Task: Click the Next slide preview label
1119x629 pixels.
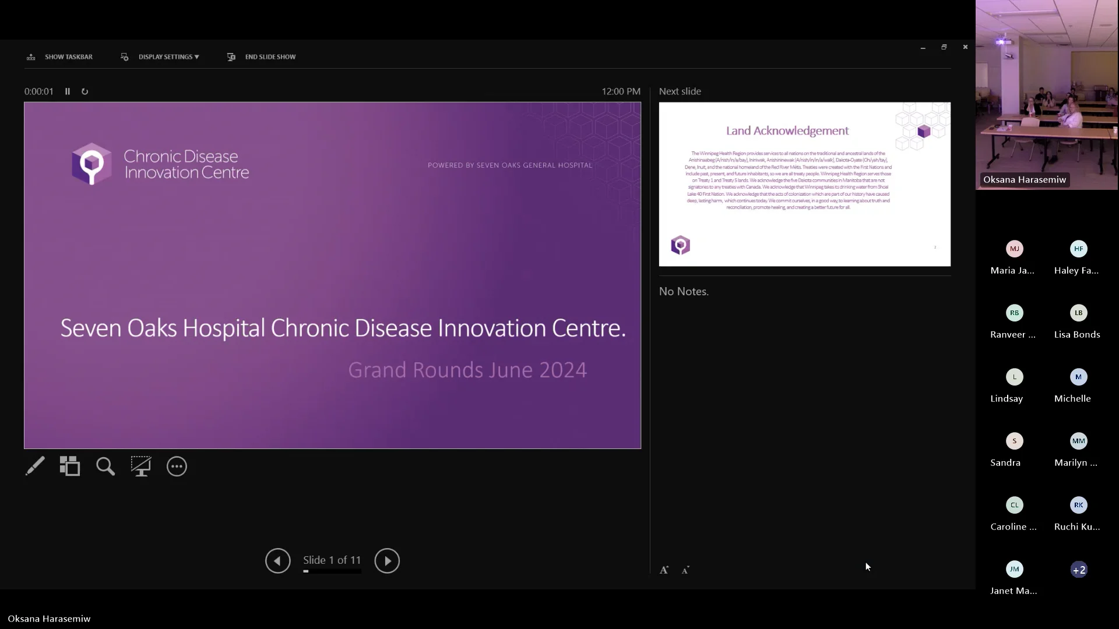Action: pyautogui.click(x=680, y=91)
